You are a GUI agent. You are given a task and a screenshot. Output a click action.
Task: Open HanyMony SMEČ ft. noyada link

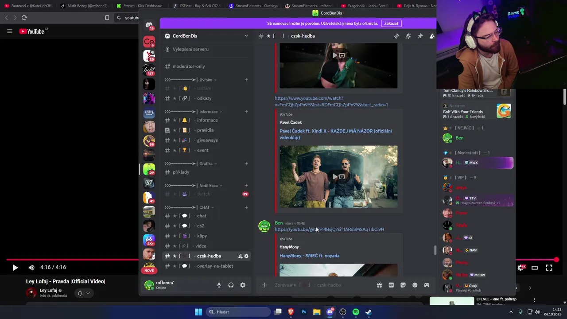coord(309,256)
